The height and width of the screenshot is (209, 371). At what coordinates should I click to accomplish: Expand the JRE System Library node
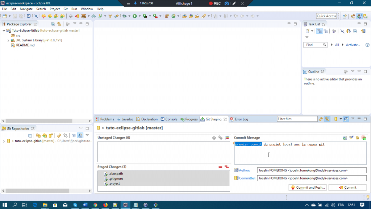point(8,41)
